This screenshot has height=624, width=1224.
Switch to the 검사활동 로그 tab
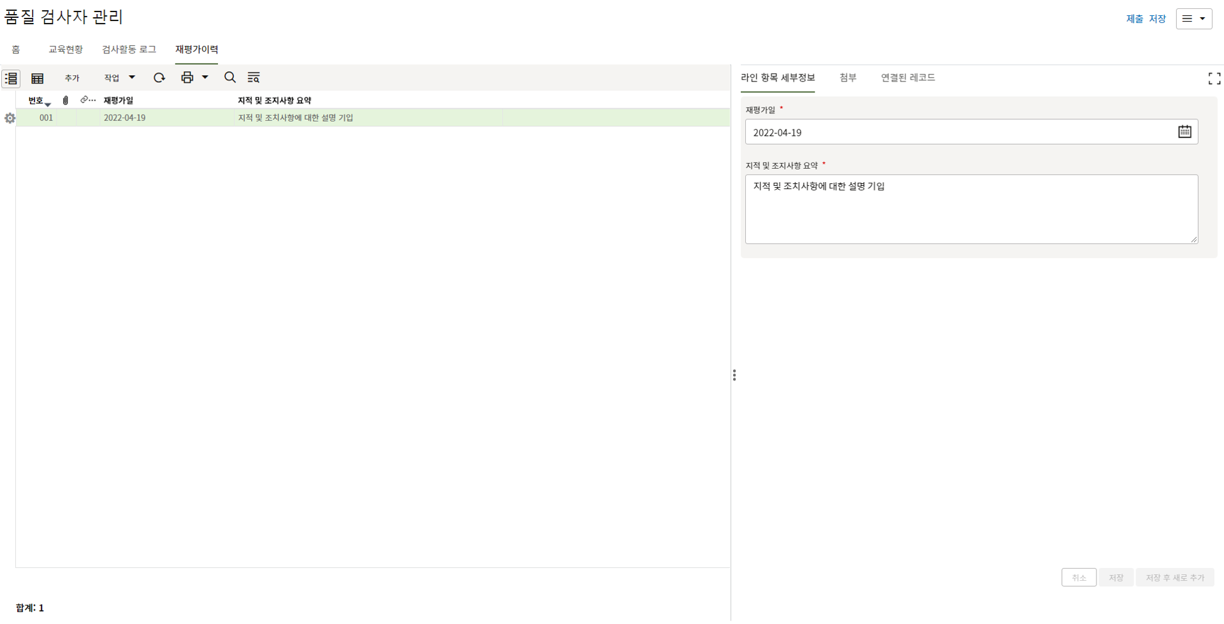point(129,50)
